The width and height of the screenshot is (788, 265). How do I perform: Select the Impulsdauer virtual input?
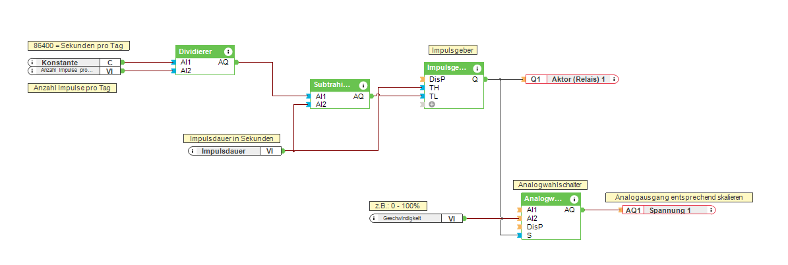(x=235, y=151)
